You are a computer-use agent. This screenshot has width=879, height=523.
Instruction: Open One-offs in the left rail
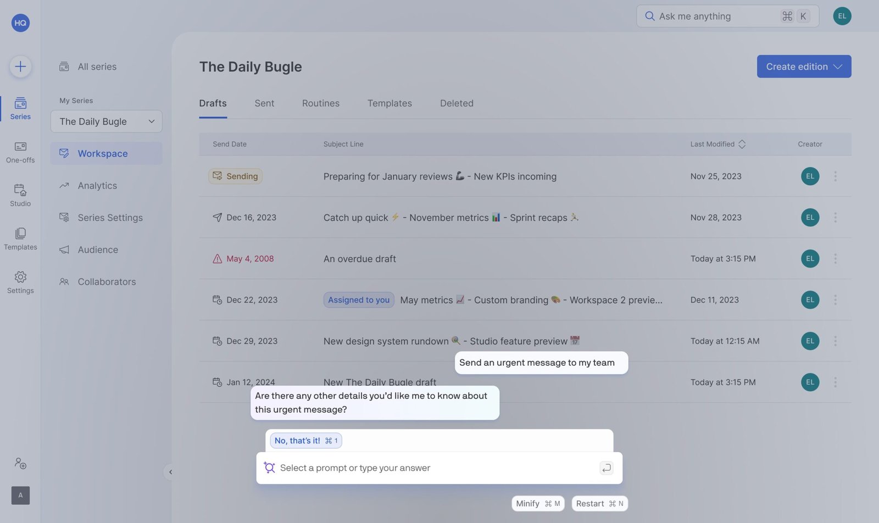click(20, 152)
